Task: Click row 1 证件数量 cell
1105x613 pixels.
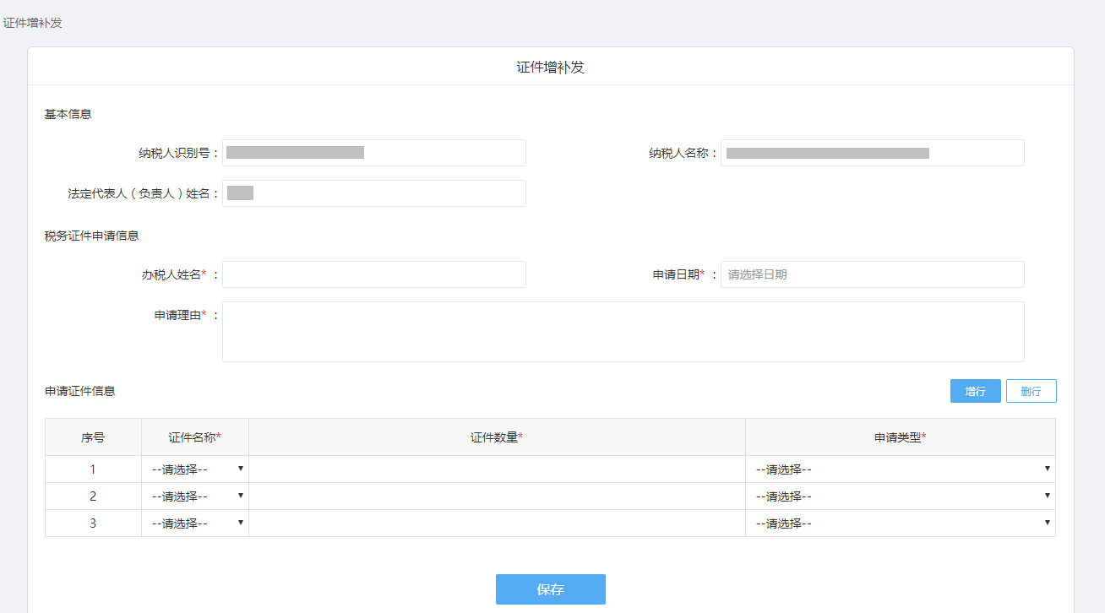Action: tap(497, 469)
